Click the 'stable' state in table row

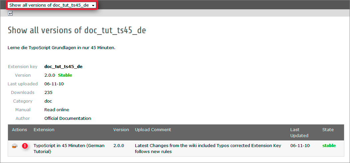coord(329,146)
